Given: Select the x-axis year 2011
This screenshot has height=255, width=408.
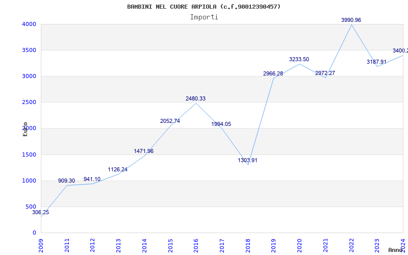Looking at the screenshot, I should pyautogui.click(x=67, y=245).
